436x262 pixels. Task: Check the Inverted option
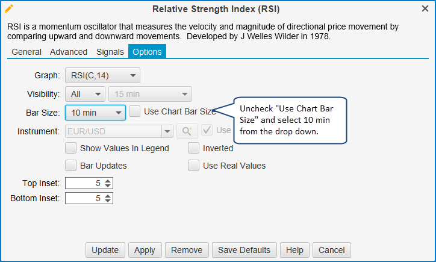click(x=194, y=148)
